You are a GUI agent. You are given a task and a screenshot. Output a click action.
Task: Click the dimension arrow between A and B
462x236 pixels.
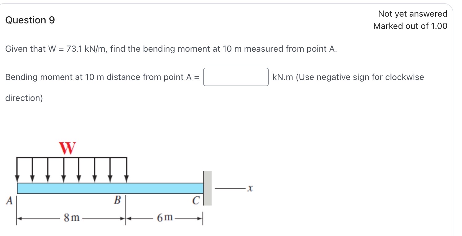[46, 218]
